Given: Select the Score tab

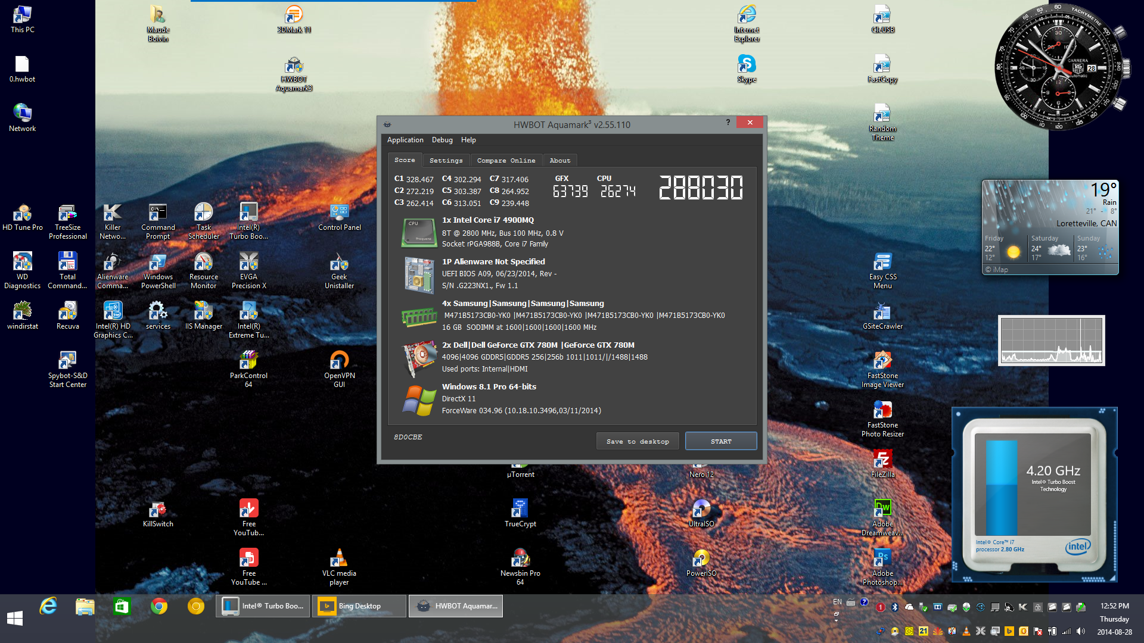Looking at the screenshot, I should (405, 160).
